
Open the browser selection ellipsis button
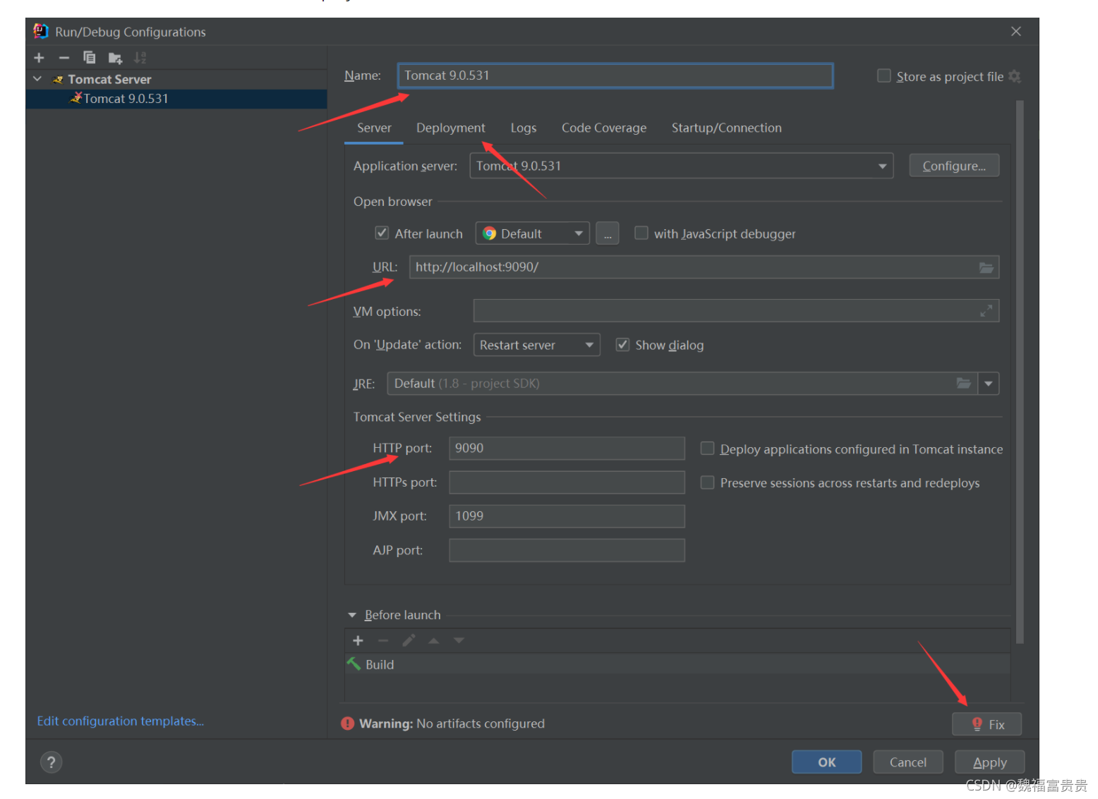(608, 233)
